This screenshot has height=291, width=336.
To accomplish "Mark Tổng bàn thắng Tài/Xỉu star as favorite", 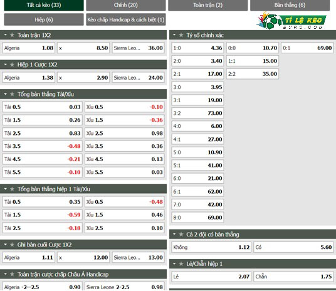I will click(12, 94).
